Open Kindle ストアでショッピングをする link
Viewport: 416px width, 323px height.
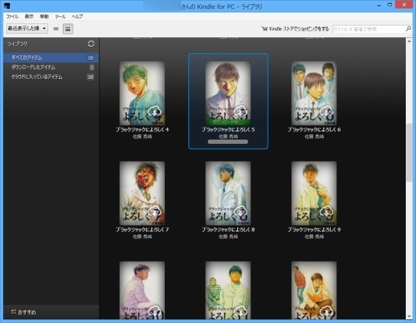pyautogui.click(x=295, y=28)
